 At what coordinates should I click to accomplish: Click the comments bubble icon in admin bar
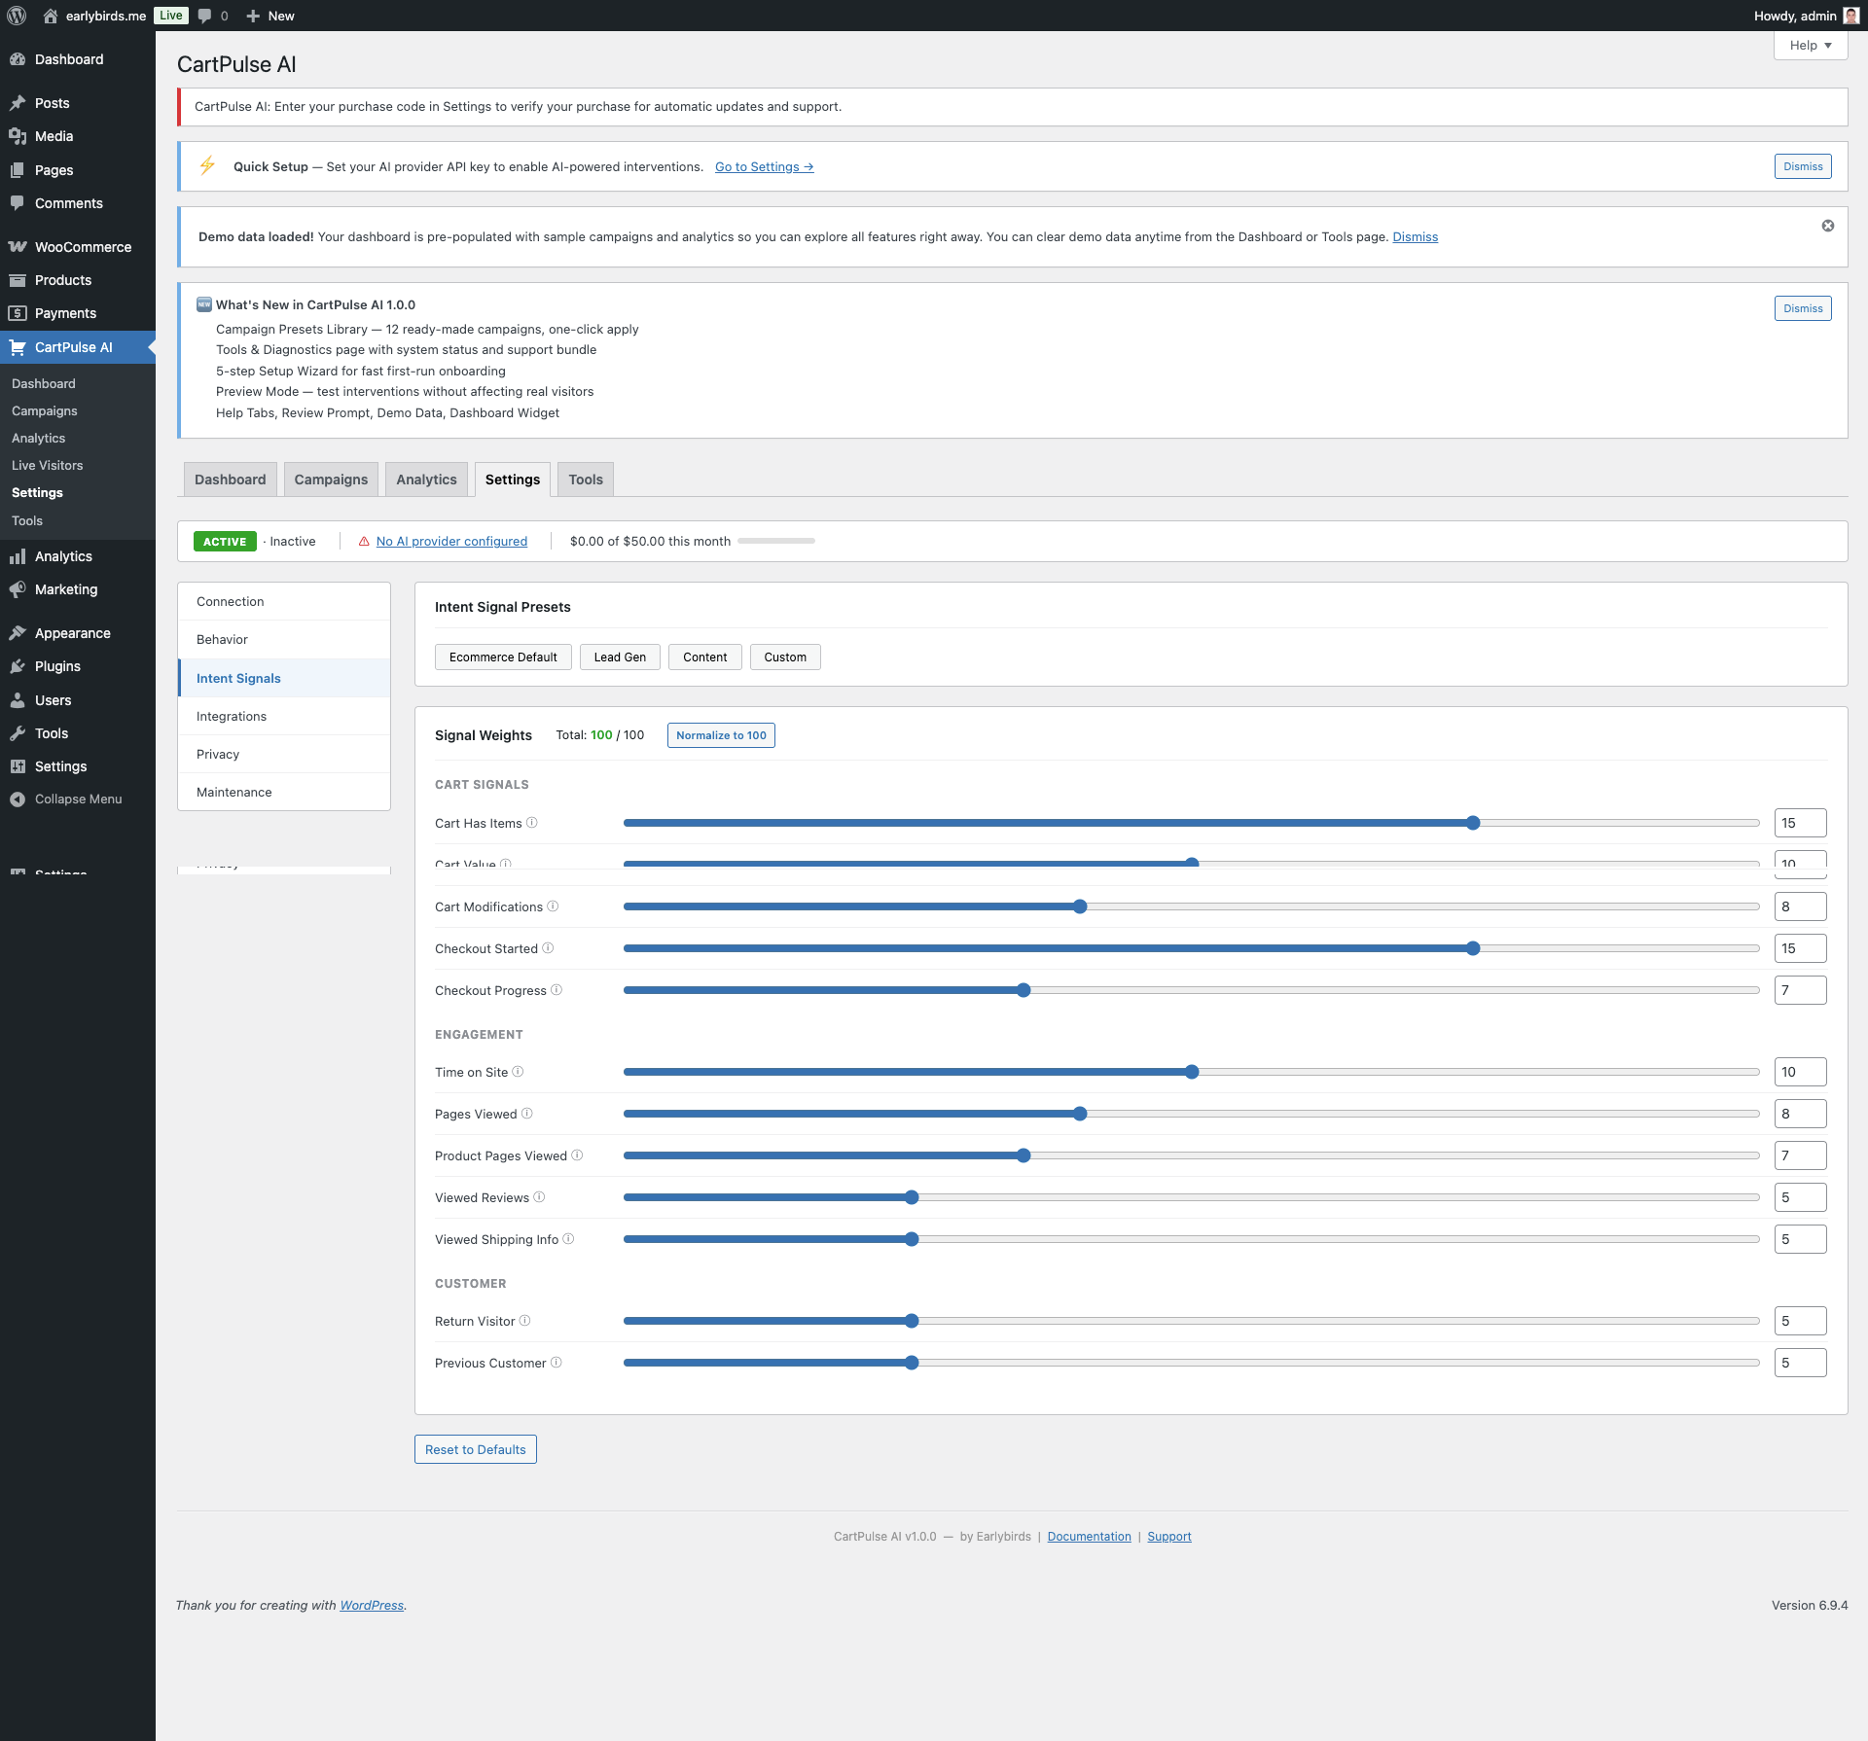coord(205,16)
